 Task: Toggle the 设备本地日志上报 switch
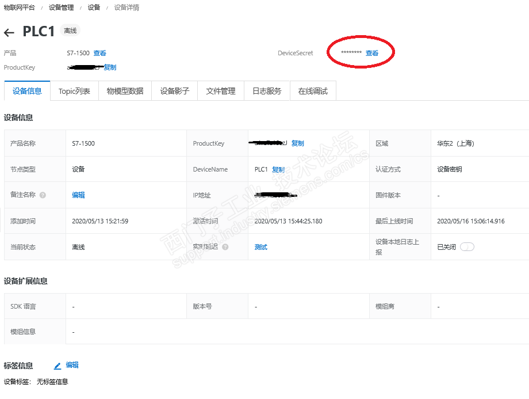coord(467,247)
